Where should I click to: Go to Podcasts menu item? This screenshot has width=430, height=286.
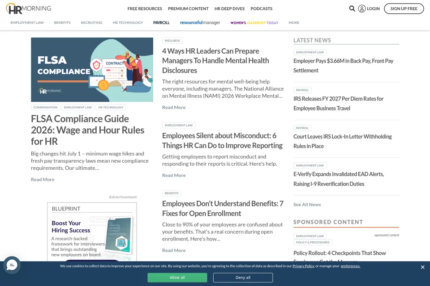coord(261,9)
